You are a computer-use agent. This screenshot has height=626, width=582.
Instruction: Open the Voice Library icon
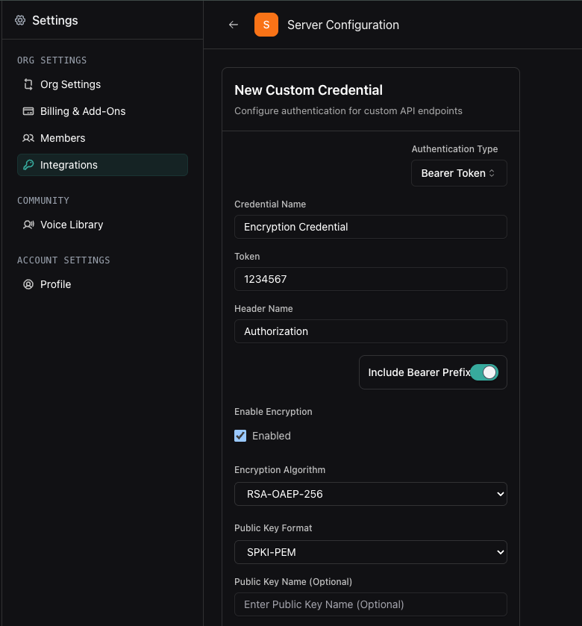pyautogui.click(x=27, y=225)
